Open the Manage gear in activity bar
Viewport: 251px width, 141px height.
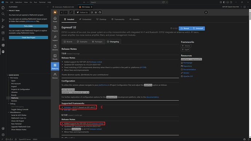click(3, 135)
